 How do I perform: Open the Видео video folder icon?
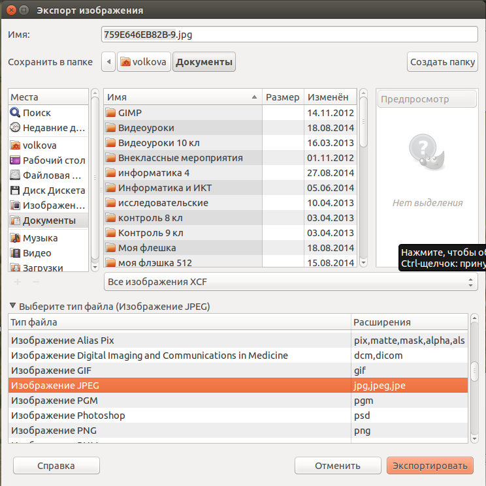point(15,253)
